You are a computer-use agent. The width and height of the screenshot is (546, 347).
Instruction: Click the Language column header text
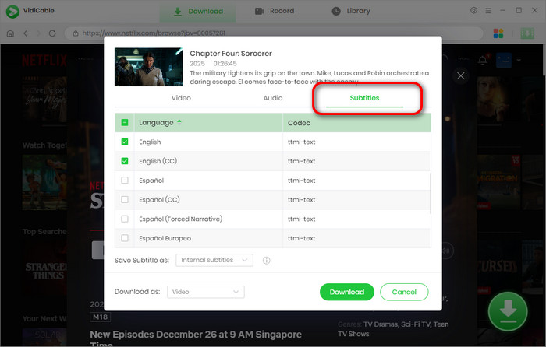click(x=156, y=123)
